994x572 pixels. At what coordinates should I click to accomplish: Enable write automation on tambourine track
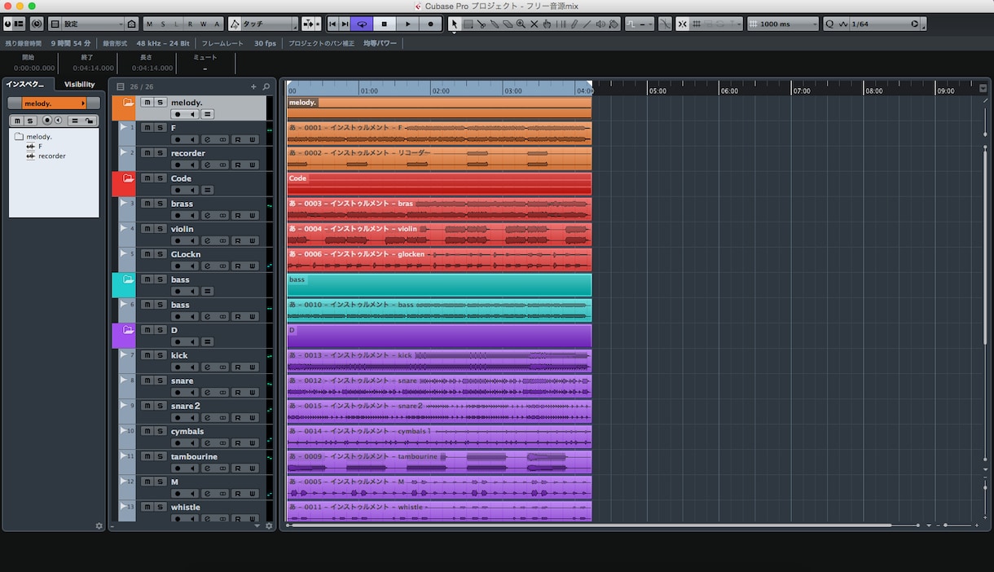(x=253, y=469)
